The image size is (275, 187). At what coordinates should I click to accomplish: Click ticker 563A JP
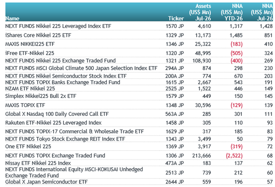[x=174, y=114]
